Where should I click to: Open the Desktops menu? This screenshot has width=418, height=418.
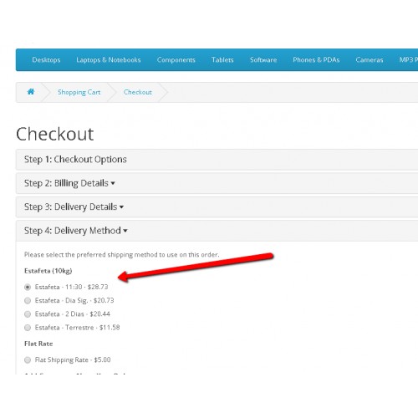(46, 60)
